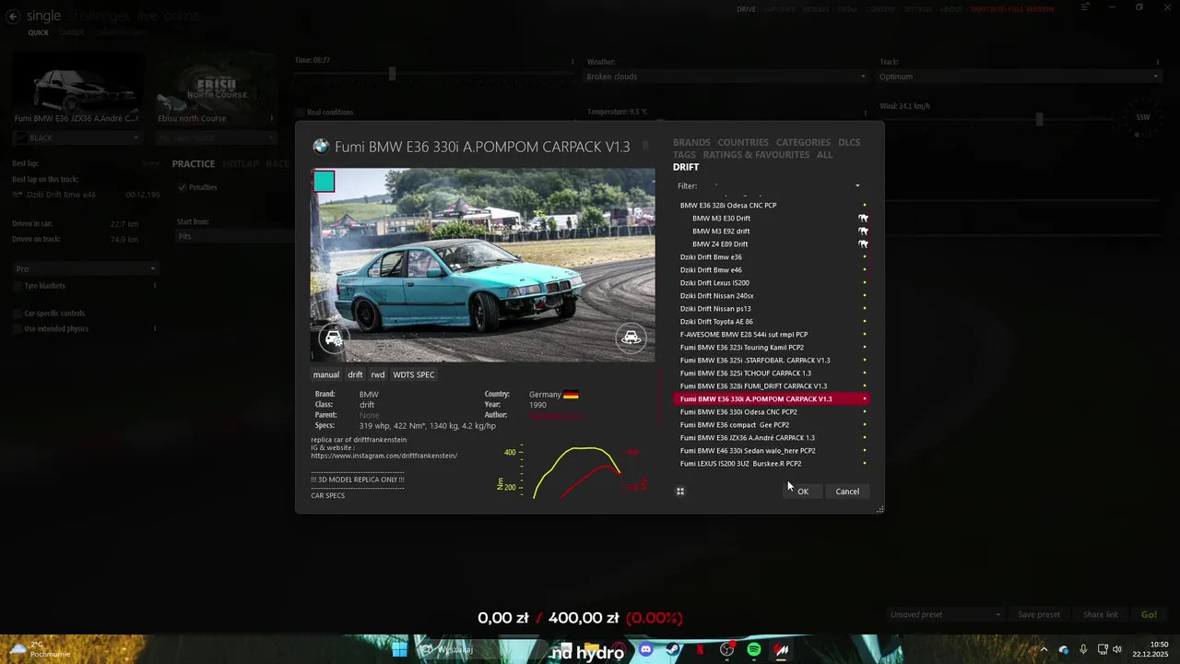Click SWITCH TO FULL VERSION link
This screenshot has width=1180, height=664.
[1011, 9]
